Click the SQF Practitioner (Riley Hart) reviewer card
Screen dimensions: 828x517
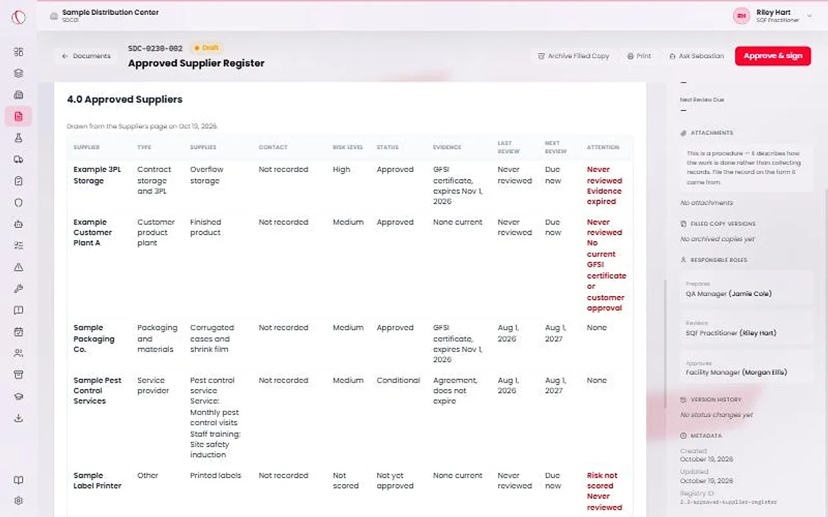click(746, 328)
